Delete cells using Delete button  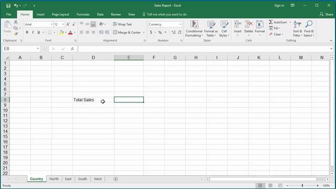tap(248, 28)
